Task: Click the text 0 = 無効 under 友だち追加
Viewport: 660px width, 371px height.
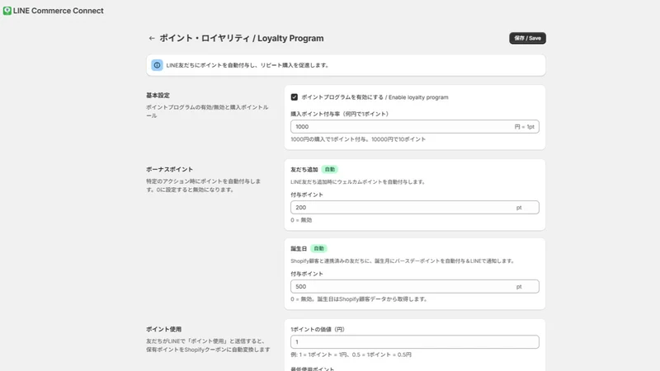Action: pyautogui.click(x=301, y=220)
